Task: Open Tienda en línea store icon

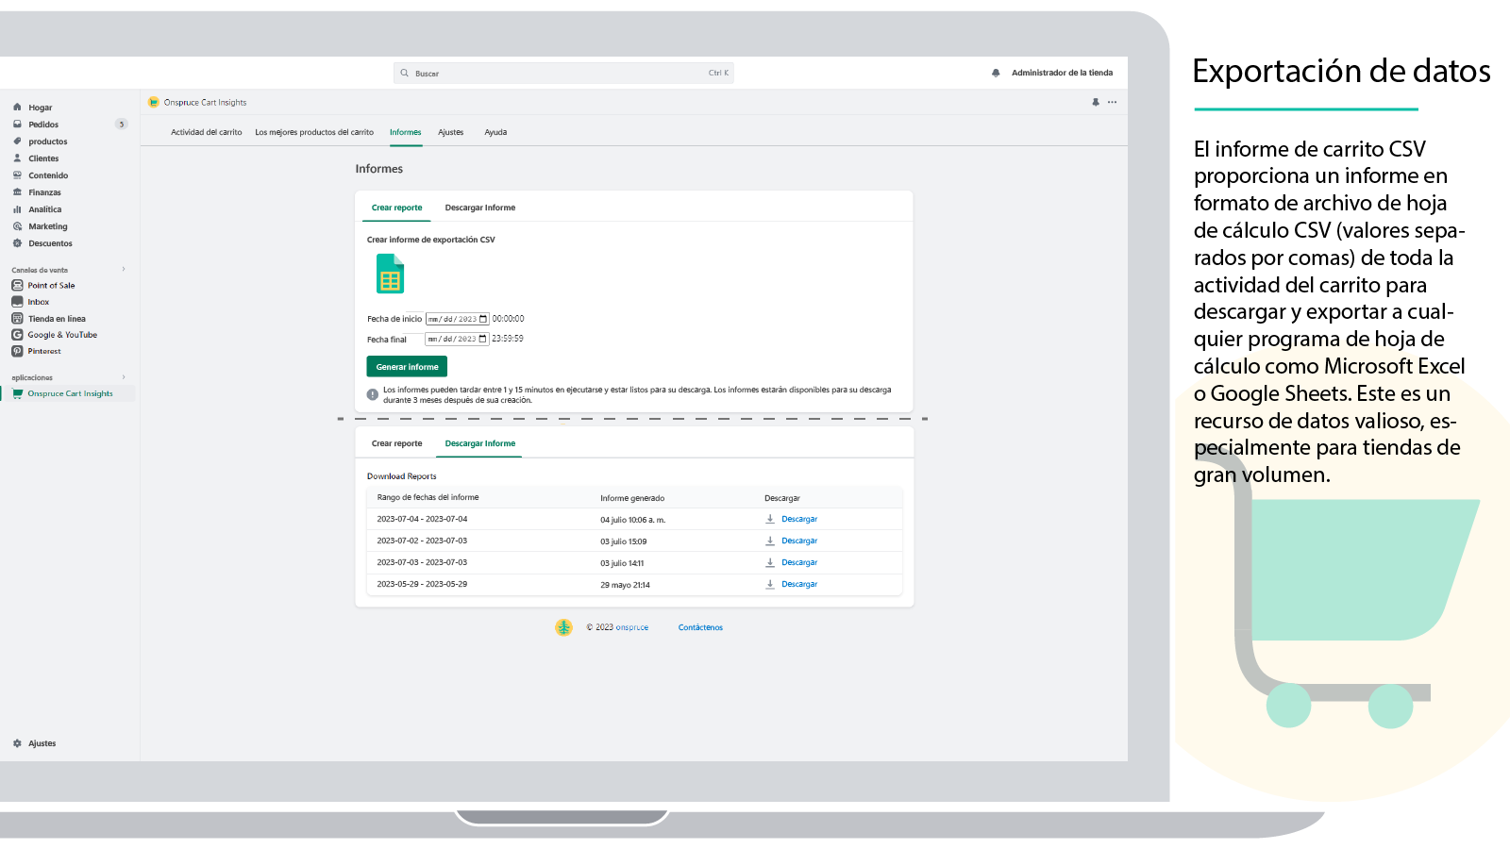Action: pyautogui.click(x=17, y=319)
